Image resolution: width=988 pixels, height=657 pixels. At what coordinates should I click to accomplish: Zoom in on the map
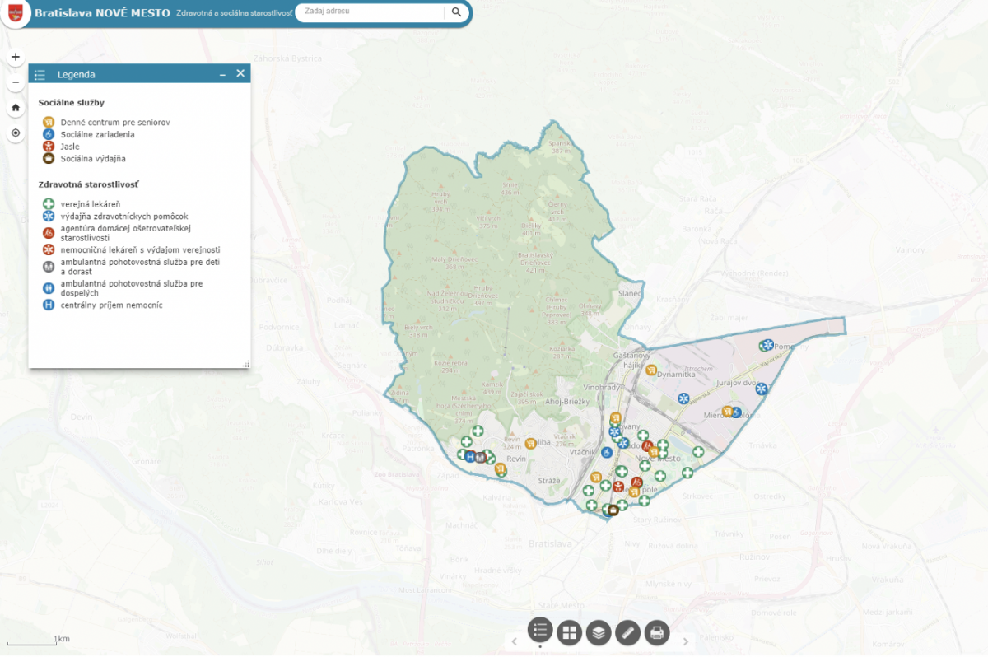pos(16,57)
